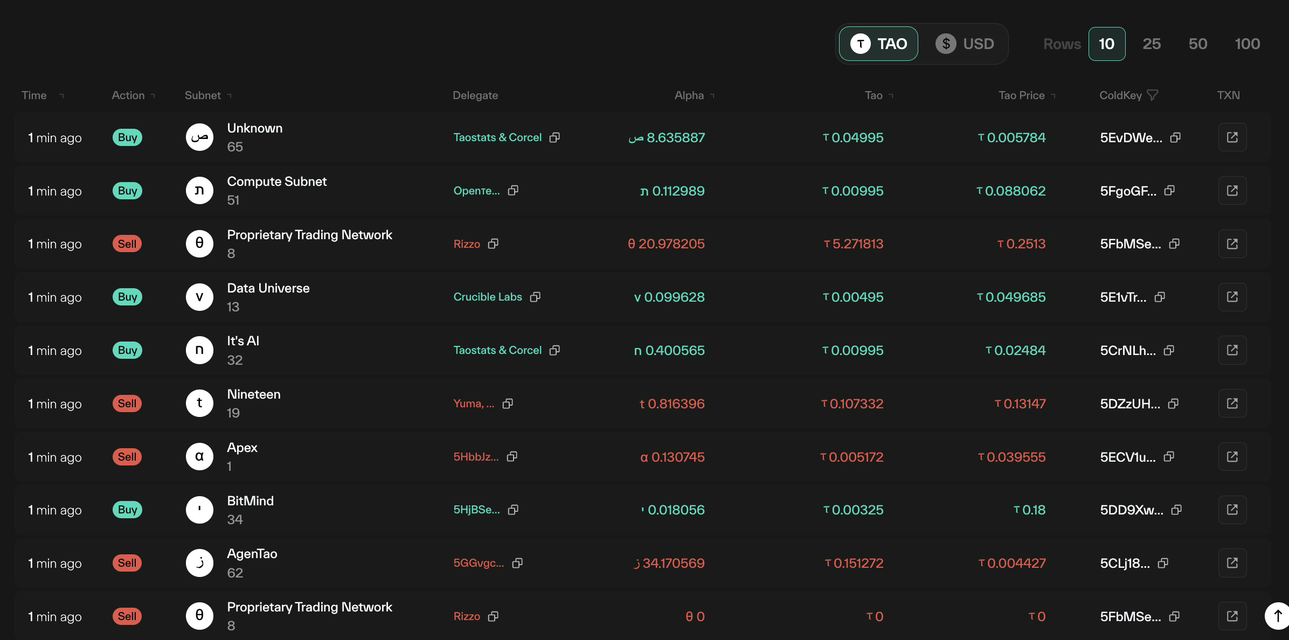1289x640 pixels.
Task: Sort table by Tao column
Action: pos(879,95)
